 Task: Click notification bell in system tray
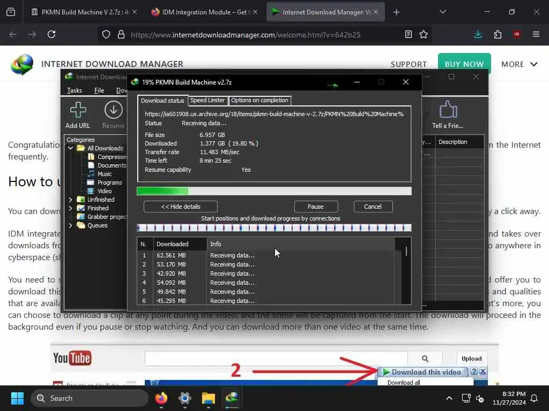click(x=535, y=398)
